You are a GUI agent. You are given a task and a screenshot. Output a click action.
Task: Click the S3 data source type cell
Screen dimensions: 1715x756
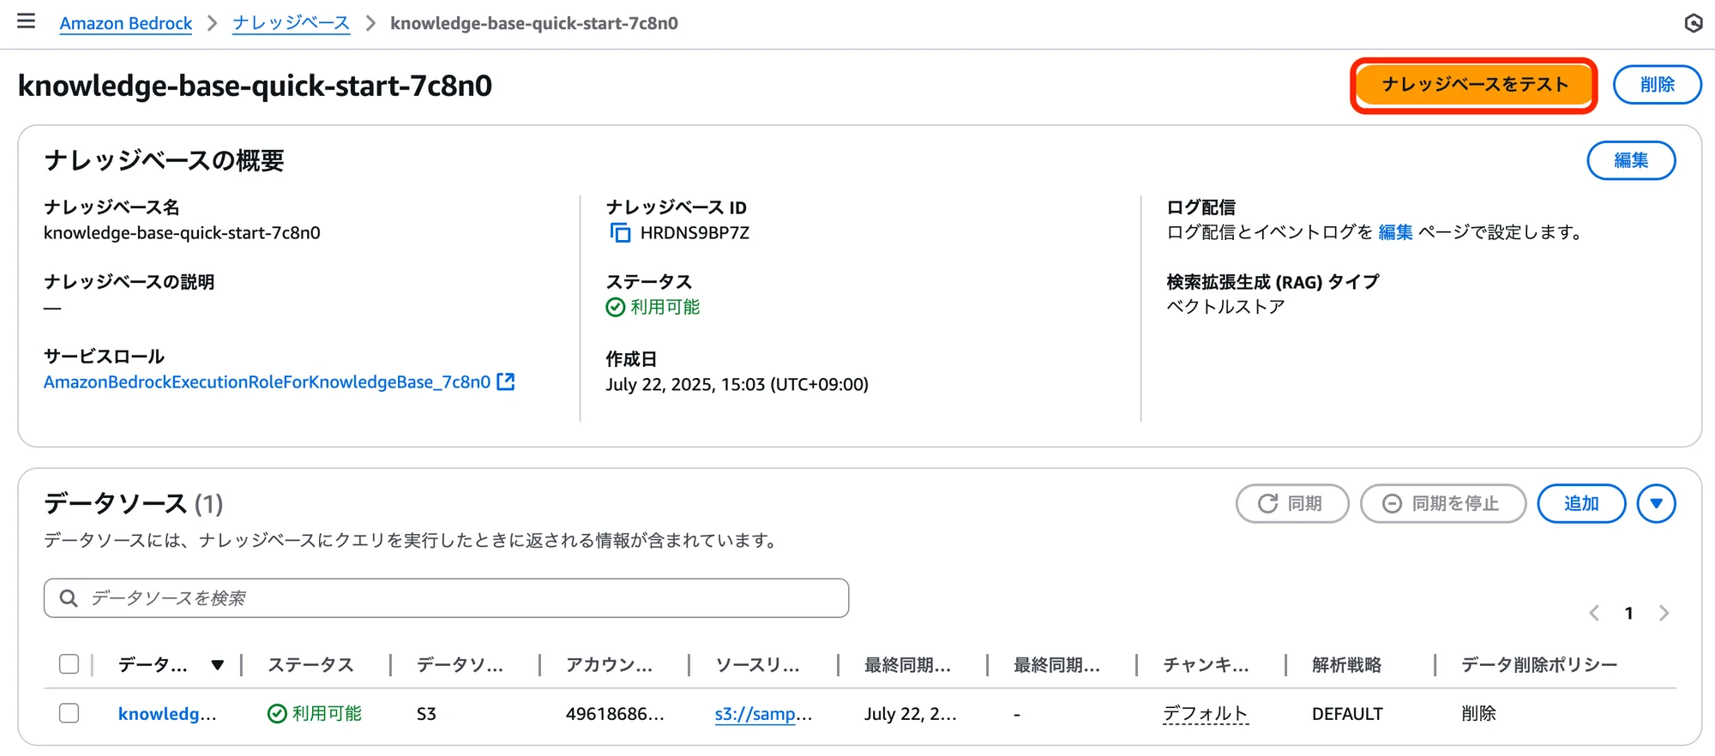point(426,714)
